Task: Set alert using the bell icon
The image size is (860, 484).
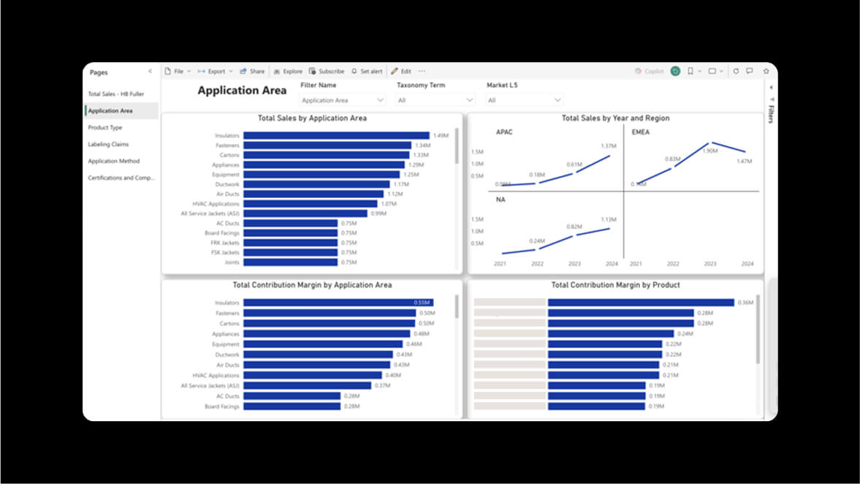Action: (354, 72)
